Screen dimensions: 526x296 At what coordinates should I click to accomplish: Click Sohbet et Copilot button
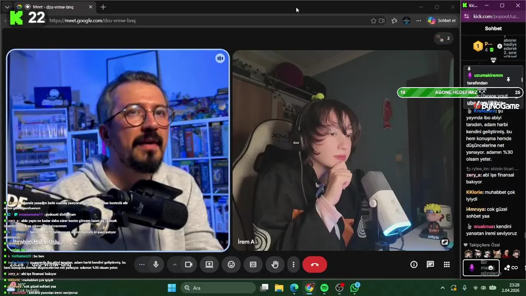tap(442, 21)
